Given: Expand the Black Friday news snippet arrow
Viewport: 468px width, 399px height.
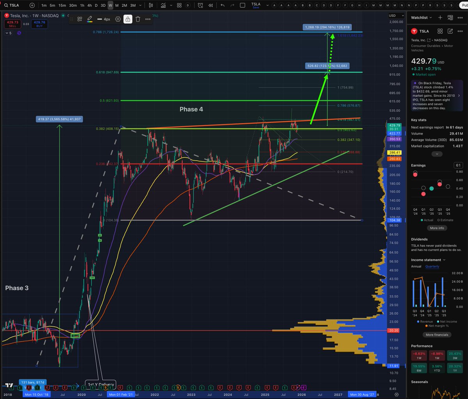Looking at the screenshot, I should 459,95.
